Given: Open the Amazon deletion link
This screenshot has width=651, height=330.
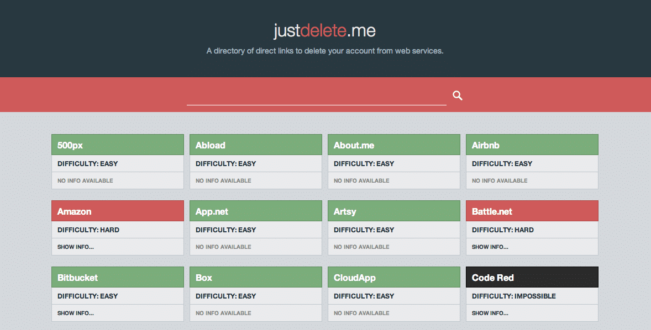Looking at the screenshot, I should point(118,211).
